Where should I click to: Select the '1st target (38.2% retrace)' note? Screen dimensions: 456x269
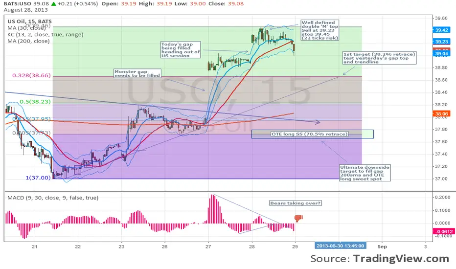click(379, 58)
